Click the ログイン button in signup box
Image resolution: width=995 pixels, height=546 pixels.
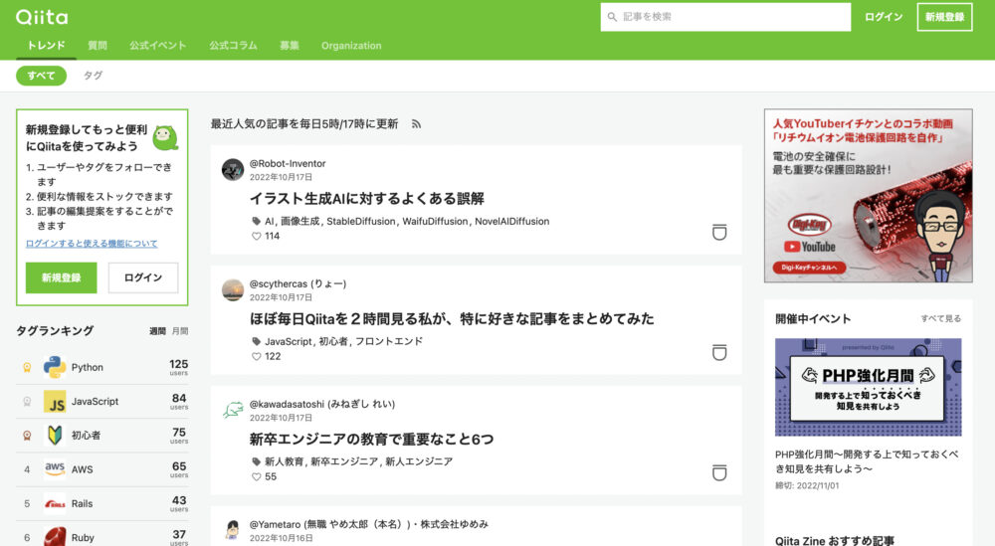(143, 277)
